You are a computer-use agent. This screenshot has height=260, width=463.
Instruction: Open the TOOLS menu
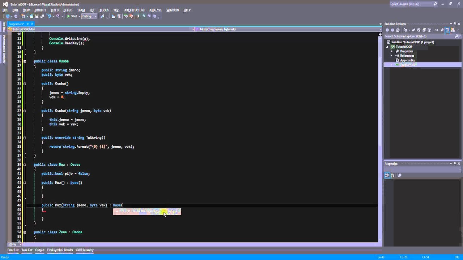coord(104,10)
